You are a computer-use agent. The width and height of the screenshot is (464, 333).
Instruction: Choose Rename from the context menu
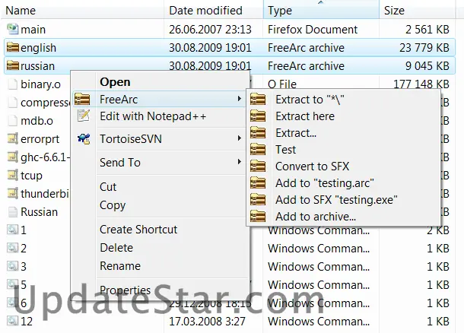160,266
